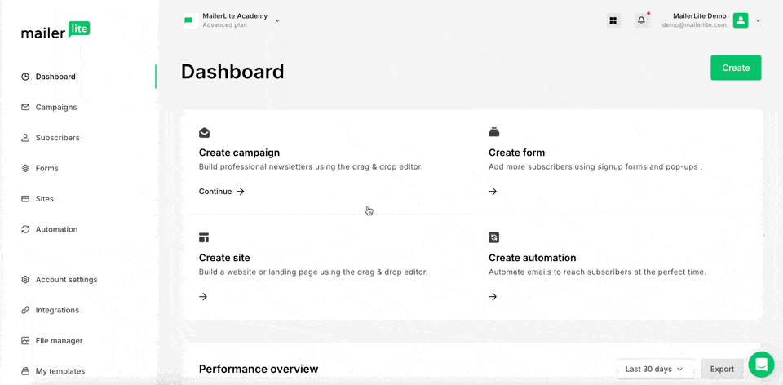Open the notifications bell
The image size is (783, 385).
pyautogui.click(x=642, y=20)
